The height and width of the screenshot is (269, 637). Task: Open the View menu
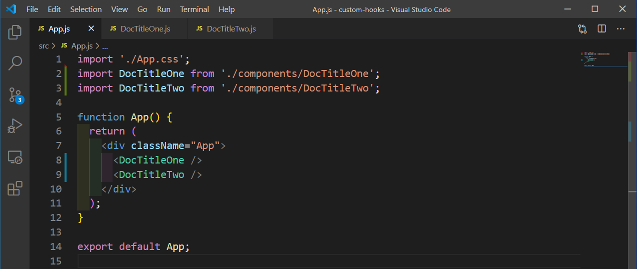120,9
